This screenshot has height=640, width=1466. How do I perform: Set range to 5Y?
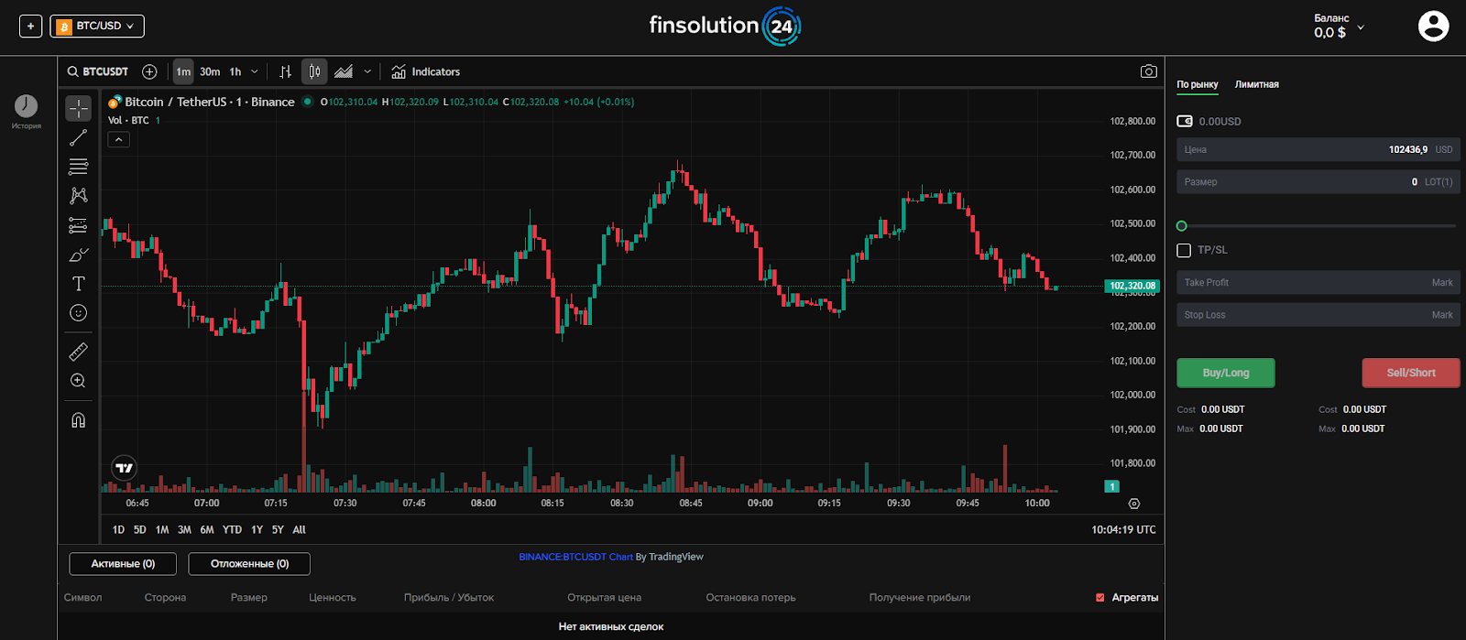tap(278, 529)
